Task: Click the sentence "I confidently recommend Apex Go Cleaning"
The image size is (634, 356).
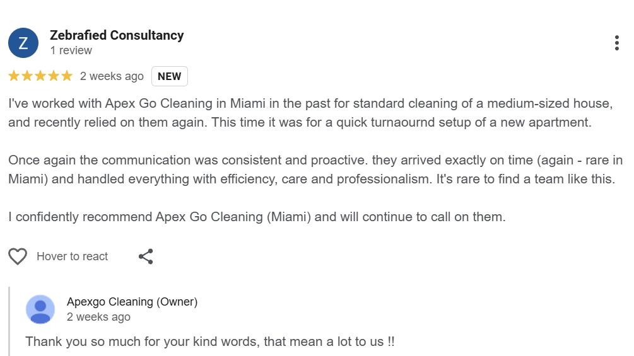Action: coord(257,217)
